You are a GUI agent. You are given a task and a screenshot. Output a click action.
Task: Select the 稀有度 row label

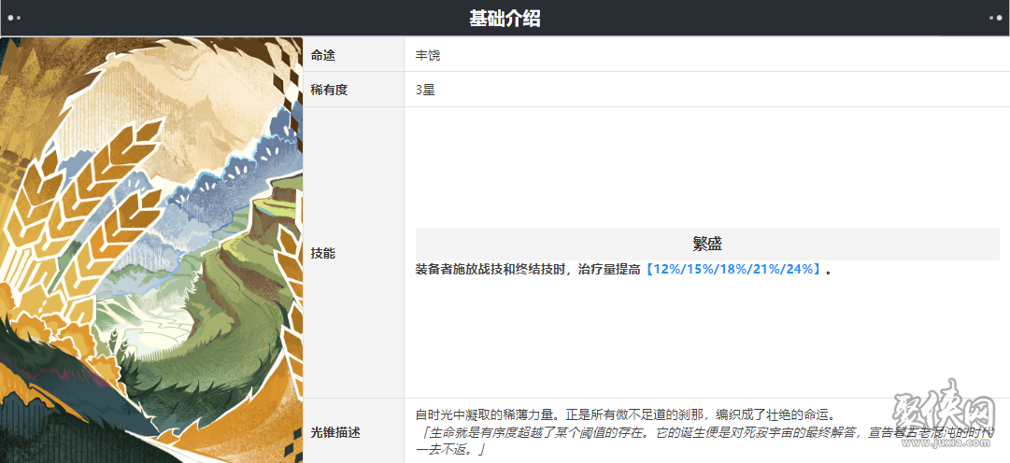click(329, 91)
